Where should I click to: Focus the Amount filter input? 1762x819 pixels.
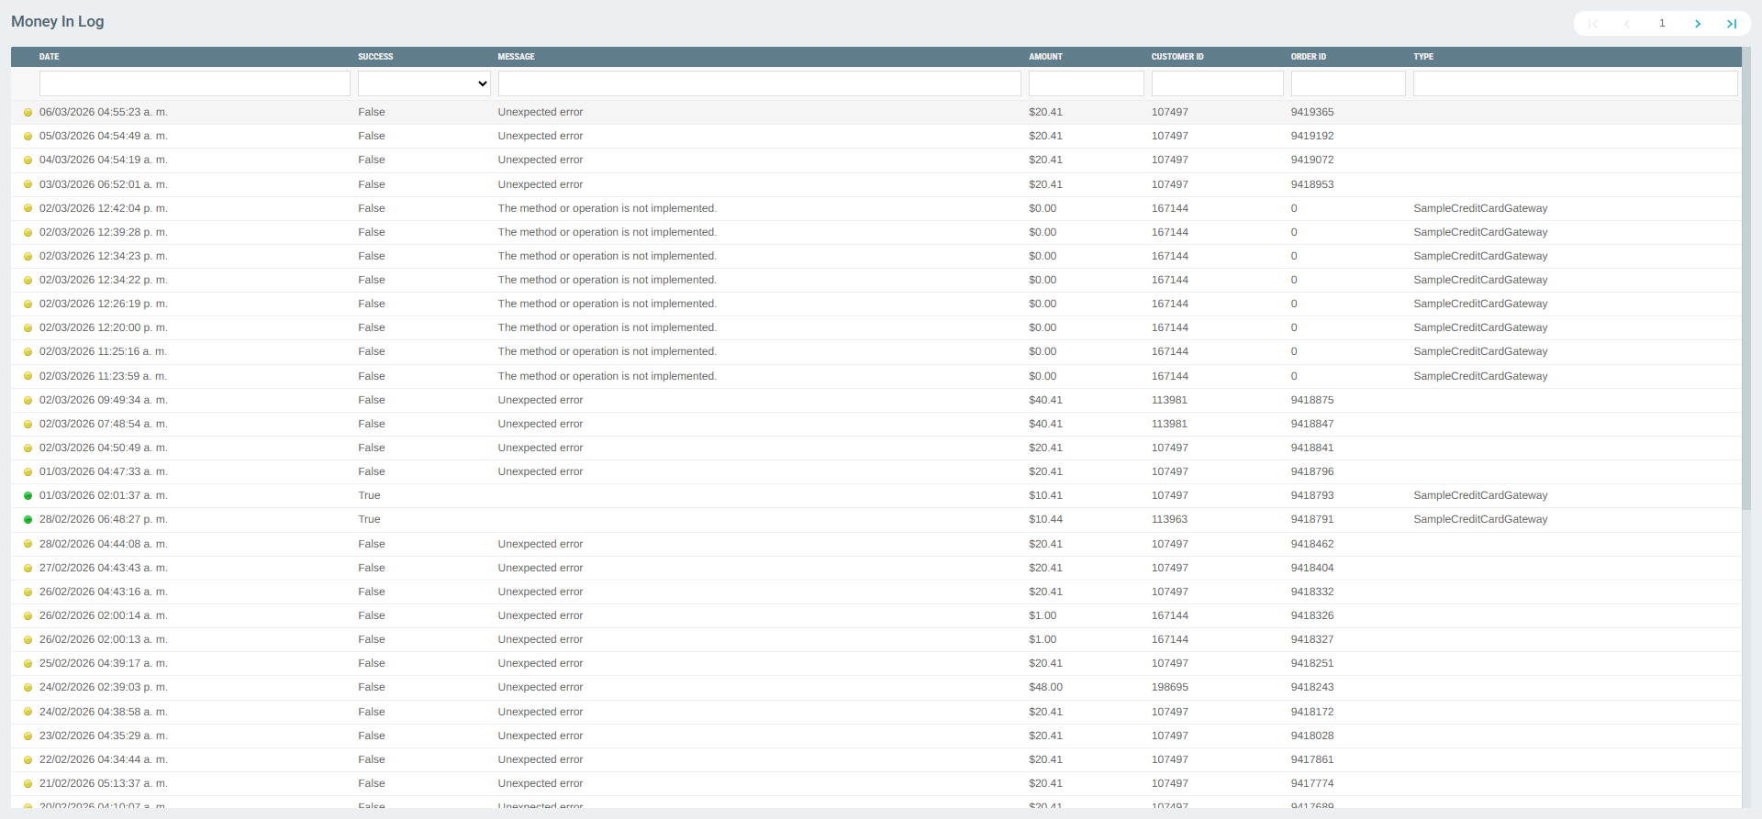pos(1086,83)
